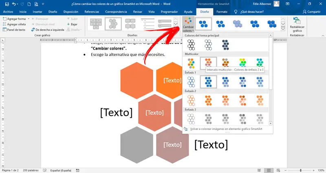Open the Insertar ribbon tab
Viewport: 326px width, 173px height.
click(x=37, y=12)
